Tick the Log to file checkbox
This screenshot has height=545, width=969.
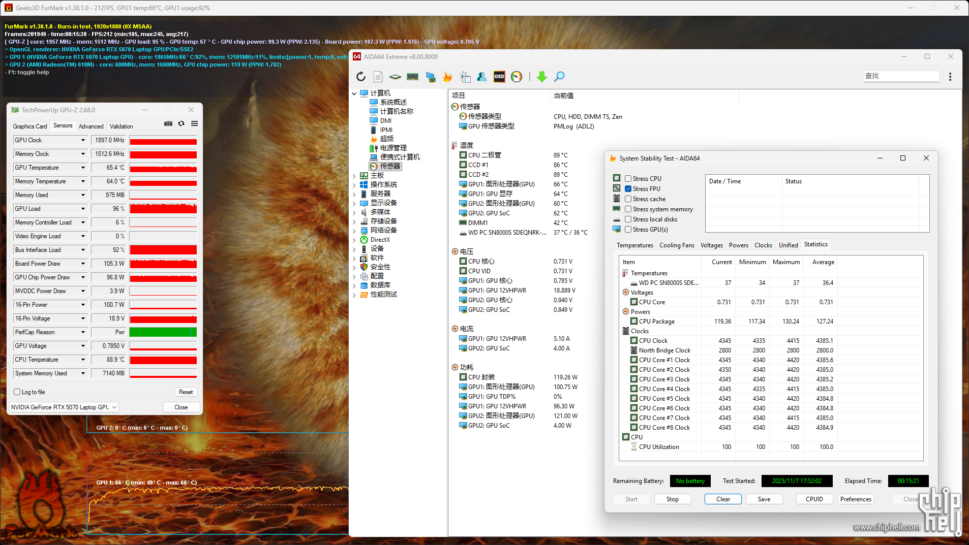[x=17, y=392]
